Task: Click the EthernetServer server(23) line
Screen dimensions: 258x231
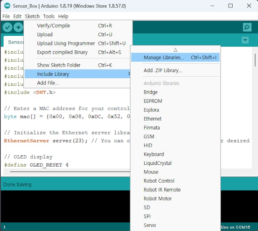Action: pyautogui.click(x=67, y=141)
